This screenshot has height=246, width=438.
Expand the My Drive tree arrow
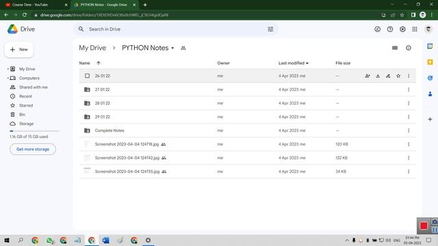(x=8, y=69)
